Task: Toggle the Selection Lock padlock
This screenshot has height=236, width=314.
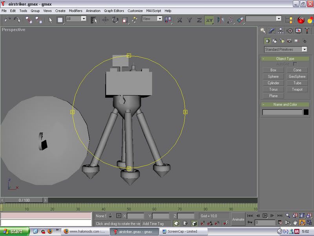Action: click(x=110, y=216)
